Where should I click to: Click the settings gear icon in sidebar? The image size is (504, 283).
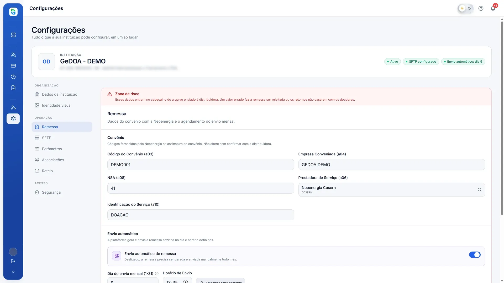[13, 119]
